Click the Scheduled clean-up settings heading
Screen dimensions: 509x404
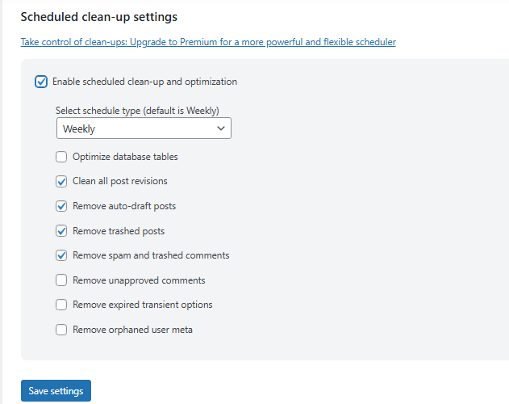coord(99,17)
